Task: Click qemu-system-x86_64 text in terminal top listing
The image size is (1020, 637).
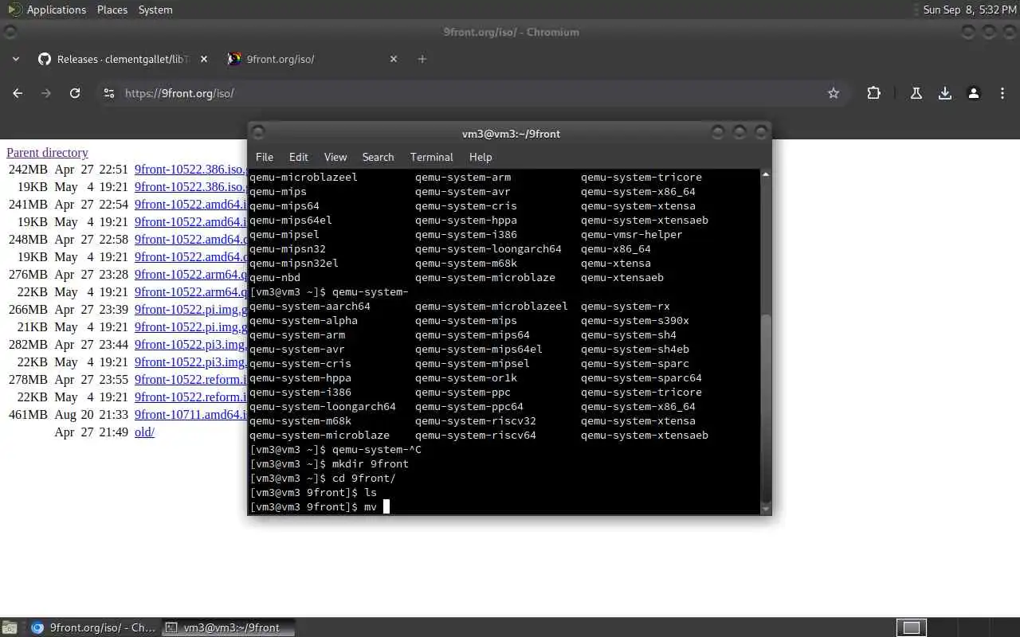Action: (637, 191)
